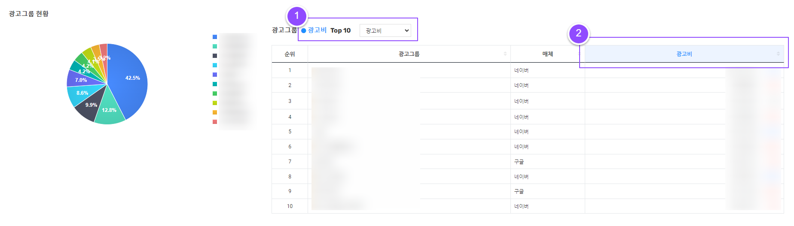Click the purple step 1 badge

(x=296, y=16)
